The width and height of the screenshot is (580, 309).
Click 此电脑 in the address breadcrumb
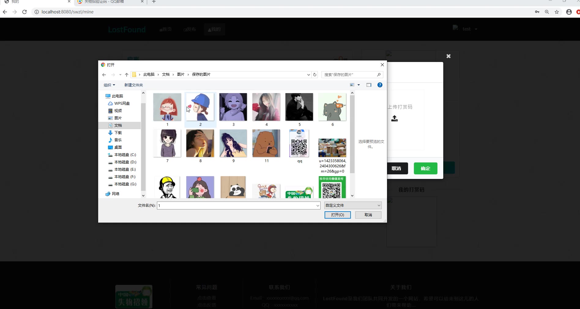tap(149, 75)
